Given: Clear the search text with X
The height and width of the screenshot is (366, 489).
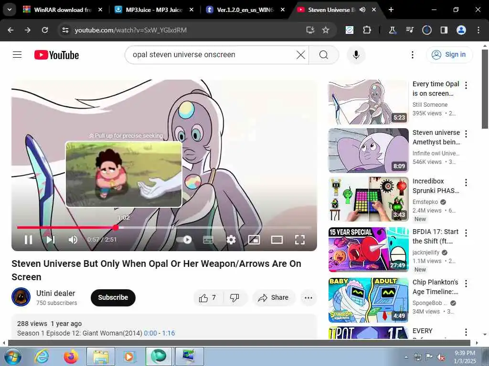Looking at the screenshot, I should tap(301, 55).
